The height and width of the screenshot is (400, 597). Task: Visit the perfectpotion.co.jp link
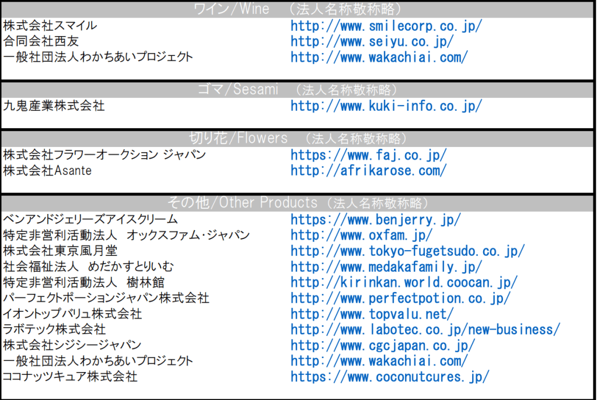[400, 299]
